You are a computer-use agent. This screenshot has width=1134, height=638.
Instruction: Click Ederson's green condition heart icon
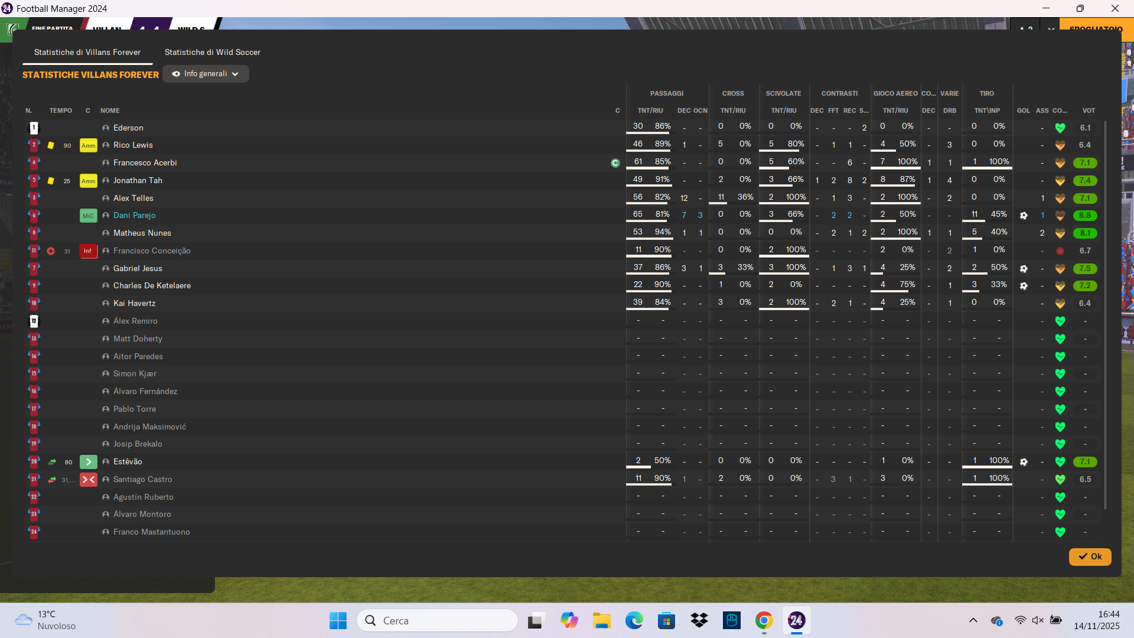pos(1060,128)
